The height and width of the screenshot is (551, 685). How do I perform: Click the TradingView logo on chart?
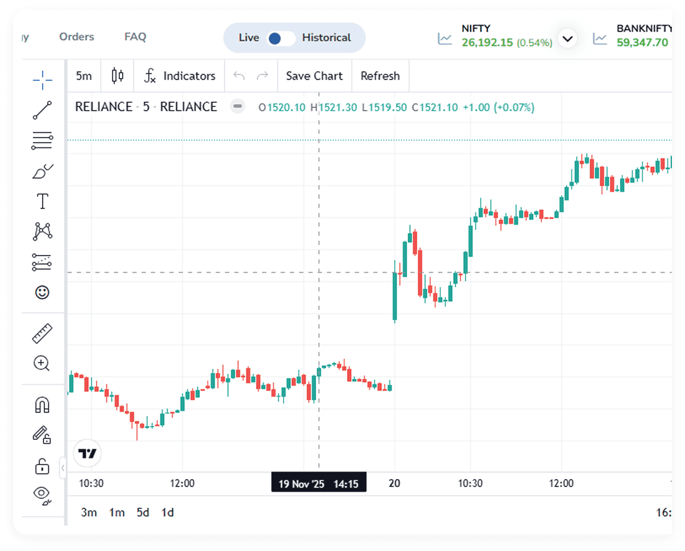[87, 453]
